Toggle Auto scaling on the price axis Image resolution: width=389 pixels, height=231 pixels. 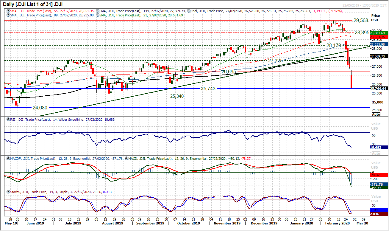[376, 114]
